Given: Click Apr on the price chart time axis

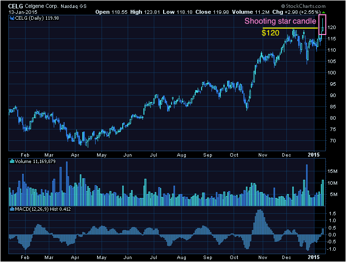Looking at the screenshot, I should pos(75,155).
